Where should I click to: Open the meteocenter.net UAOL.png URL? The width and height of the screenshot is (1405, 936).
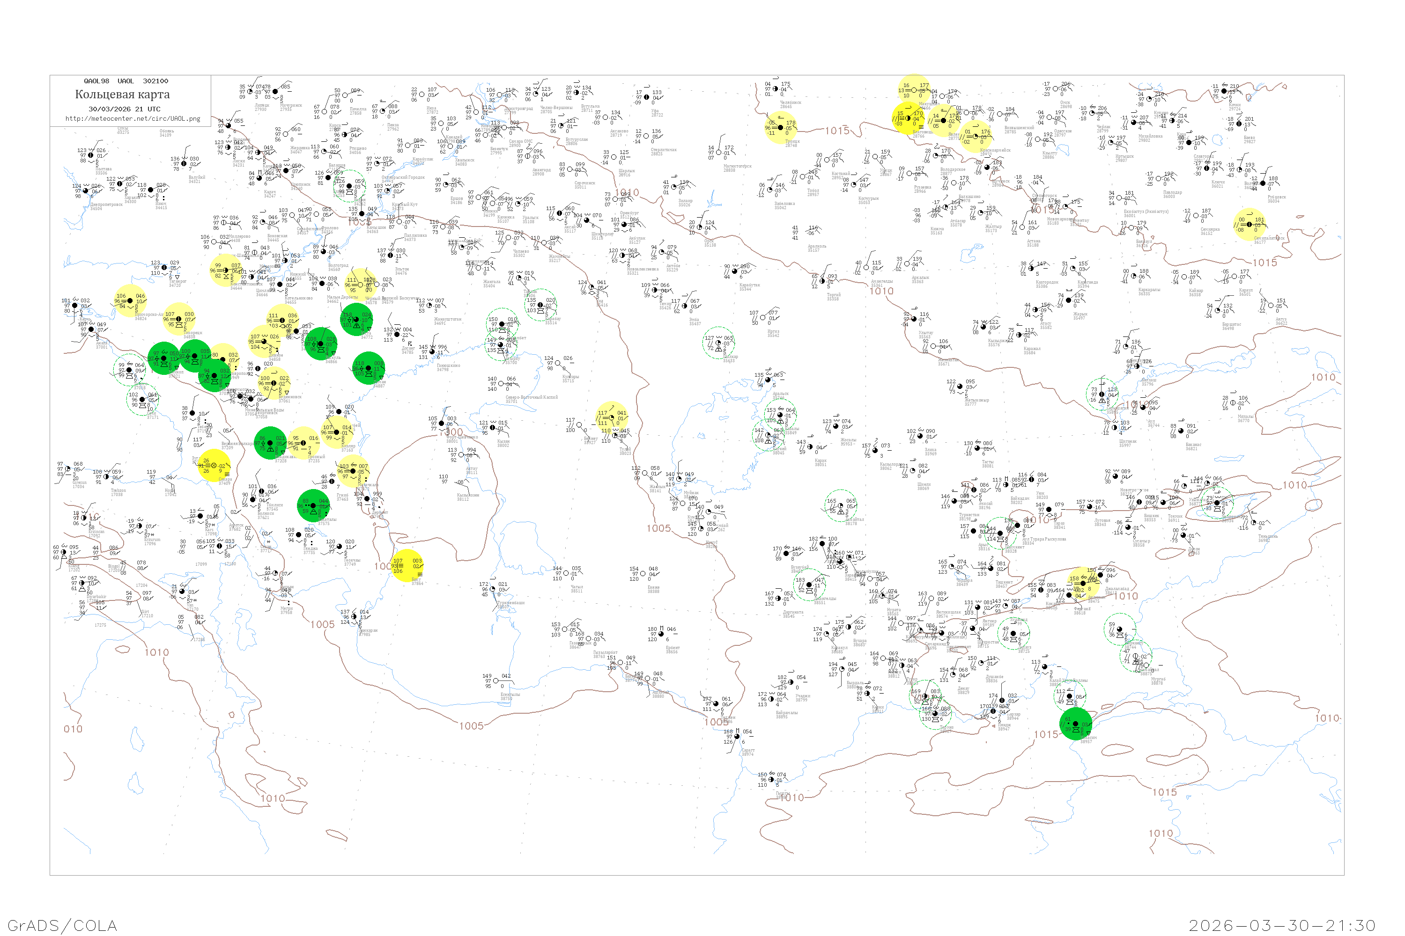tap(133, 118)
